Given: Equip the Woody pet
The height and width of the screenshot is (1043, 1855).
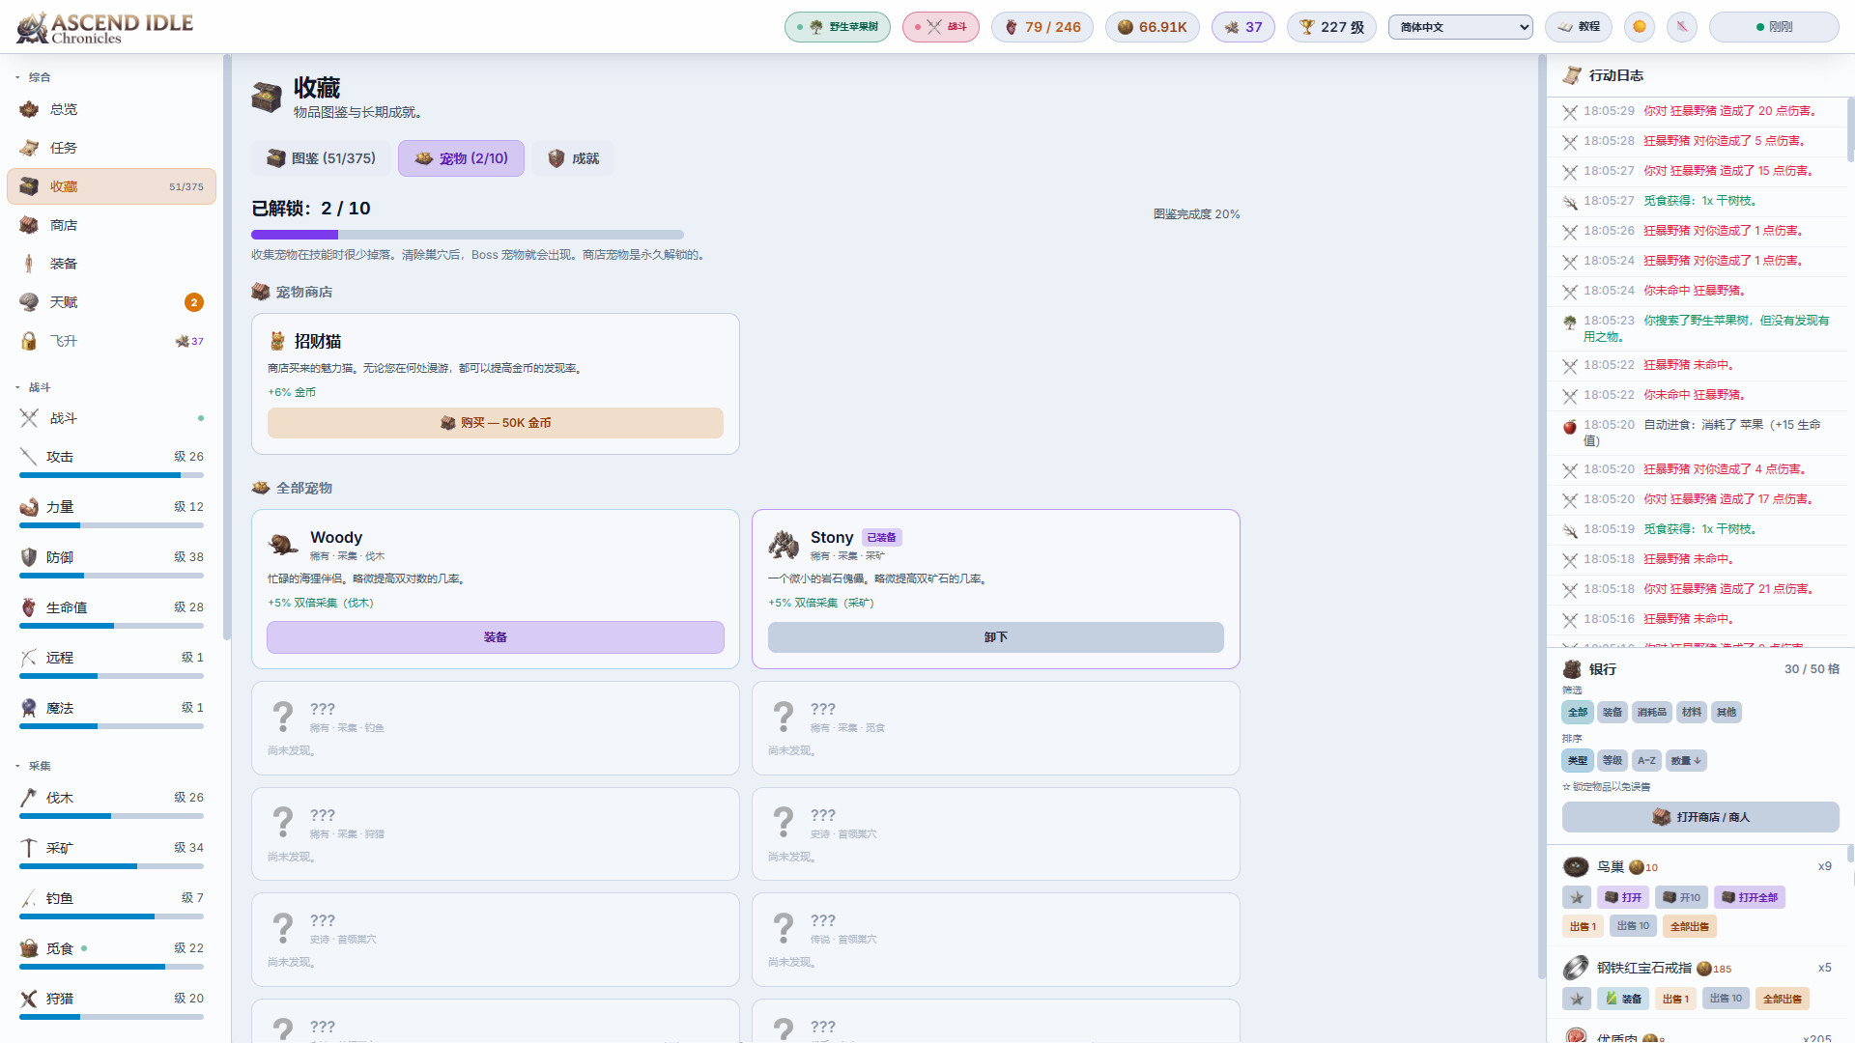Looking at the screenshot, I should pyautogui.click(x=496, y=637).
